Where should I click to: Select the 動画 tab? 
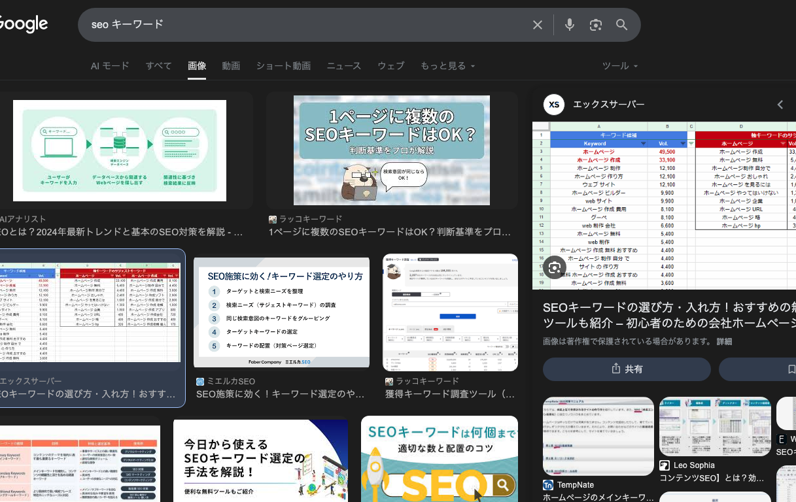click(231, 66)
